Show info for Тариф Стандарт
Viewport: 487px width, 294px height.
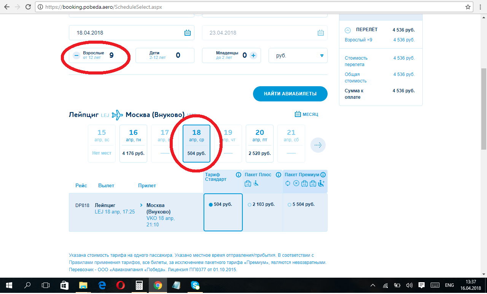[x=239, y=175]
